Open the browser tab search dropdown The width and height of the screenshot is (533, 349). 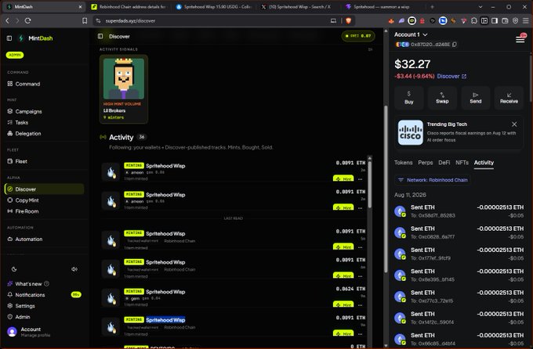pyautogui.click(x=480, y=7)
